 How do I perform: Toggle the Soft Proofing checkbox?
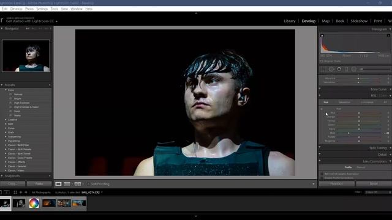click(x=88, y=184)
